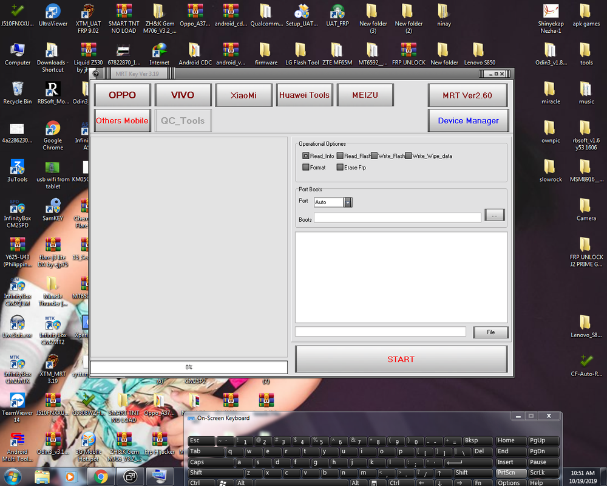Switch to the MEIZU tab
The height and width of the screenshot is (486, 607).
365,95
